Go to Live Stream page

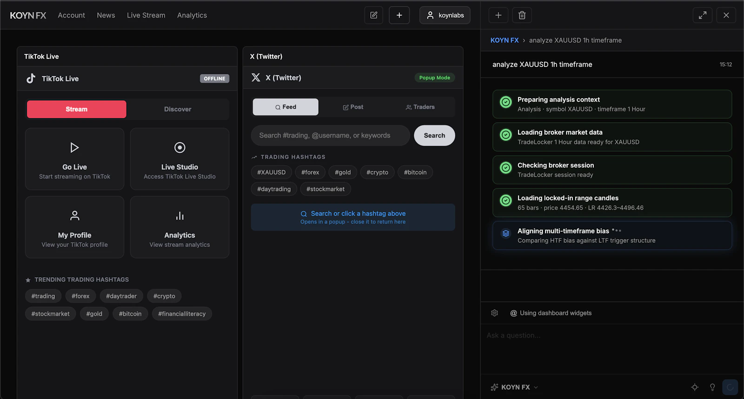tap(146, 15)
